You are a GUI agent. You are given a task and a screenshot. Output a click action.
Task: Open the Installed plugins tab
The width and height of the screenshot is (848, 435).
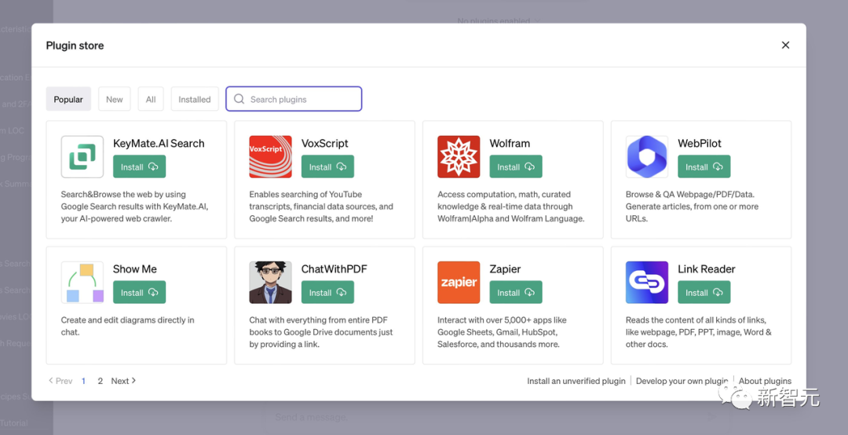coord(195,99)
